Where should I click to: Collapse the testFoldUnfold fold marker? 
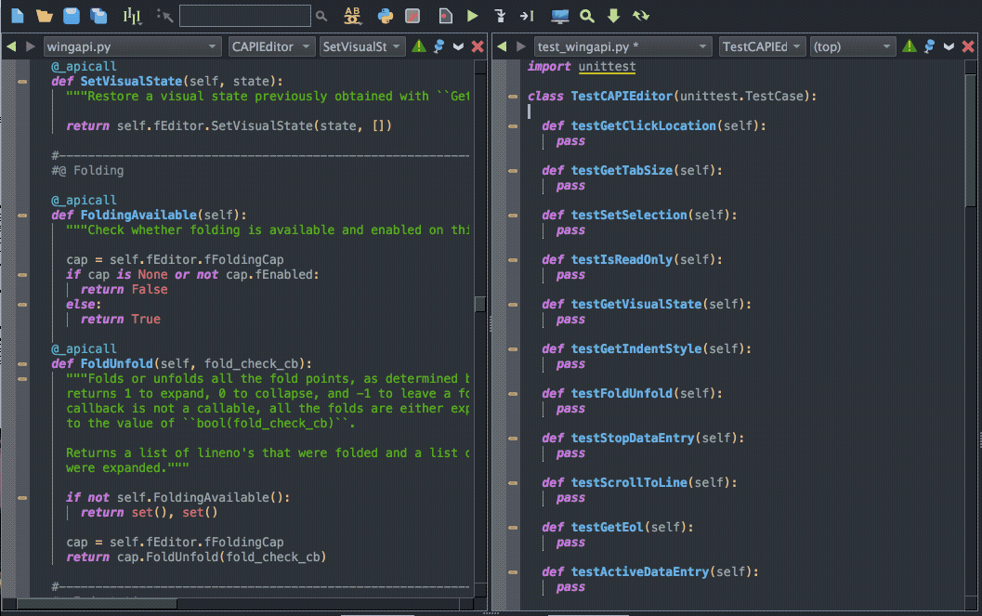513,394
